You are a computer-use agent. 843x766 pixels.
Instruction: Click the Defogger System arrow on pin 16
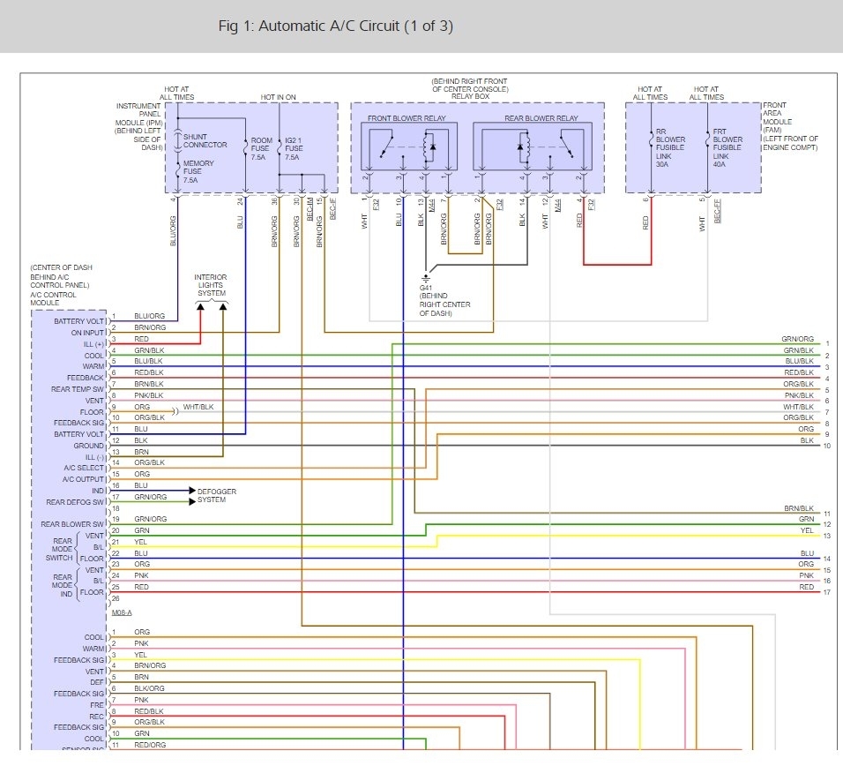point(192,490)
